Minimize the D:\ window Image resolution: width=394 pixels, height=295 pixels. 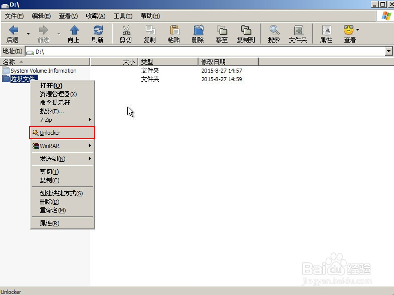click(x=375, y=4)
